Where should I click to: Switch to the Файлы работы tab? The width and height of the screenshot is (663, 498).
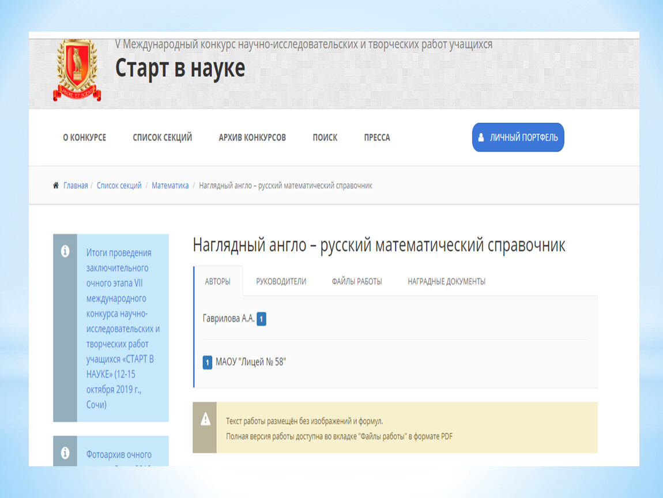click(x=356, y=281)
